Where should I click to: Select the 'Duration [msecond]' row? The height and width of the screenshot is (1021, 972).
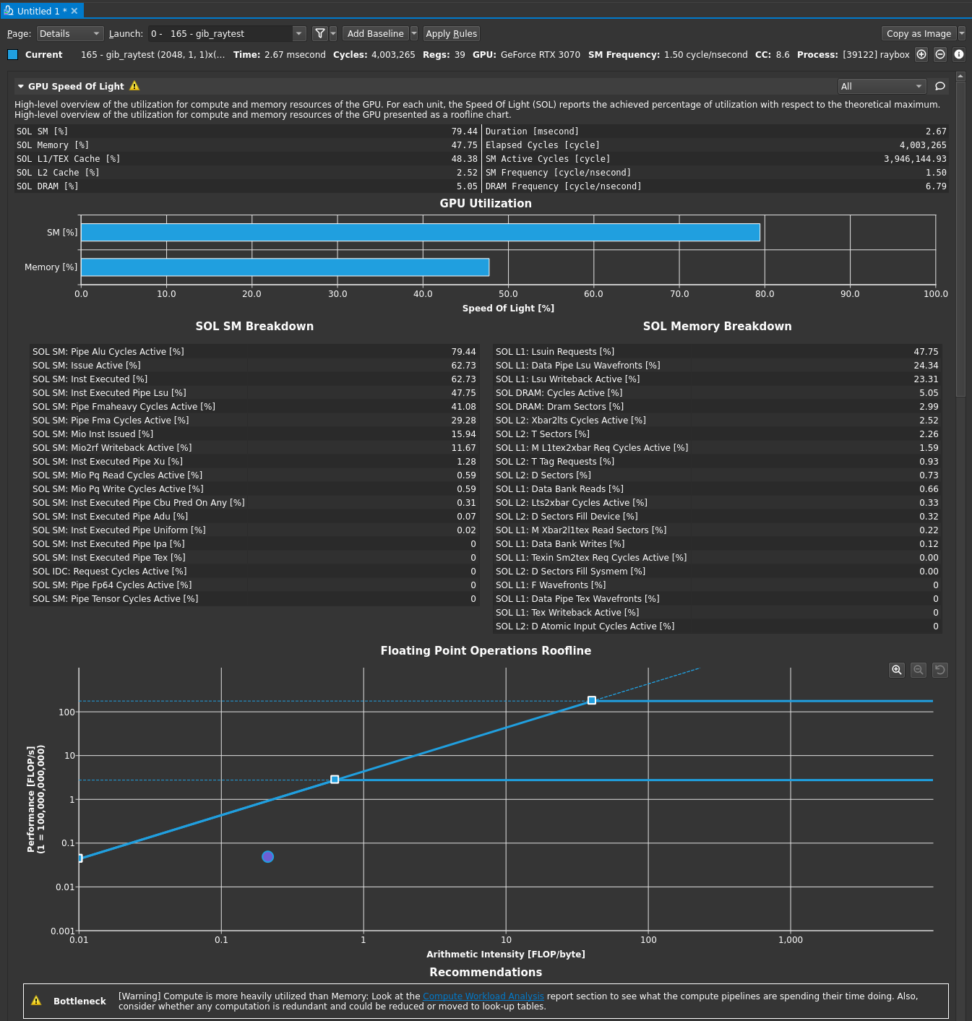(x=715, y=132)
